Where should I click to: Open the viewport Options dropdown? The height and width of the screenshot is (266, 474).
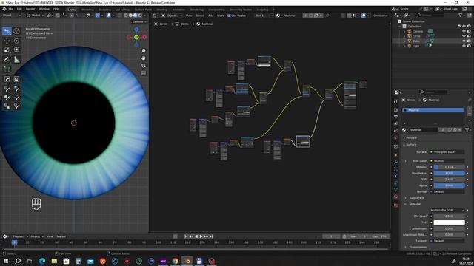pyautogui.click(x=139, y=21)
